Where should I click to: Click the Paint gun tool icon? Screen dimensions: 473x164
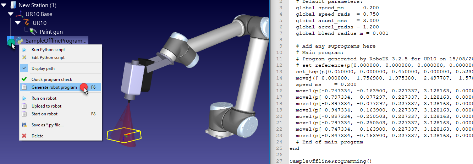coord(34,32)
